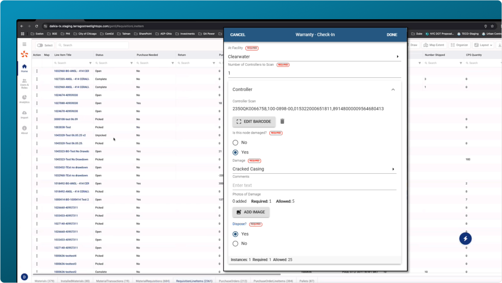502x283 pixels.
Task: Click DONE in the Warranty dialog
Action: tap(392, 35)
